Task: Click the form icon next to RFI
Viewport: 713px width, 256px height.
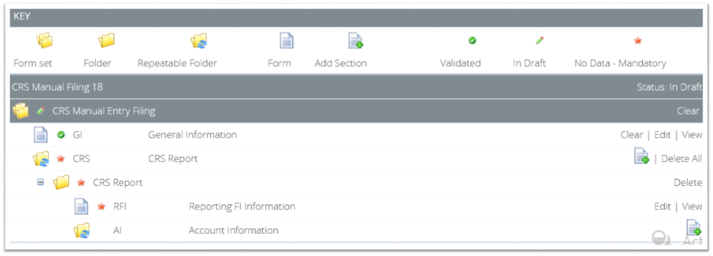Action: (81, 207)
